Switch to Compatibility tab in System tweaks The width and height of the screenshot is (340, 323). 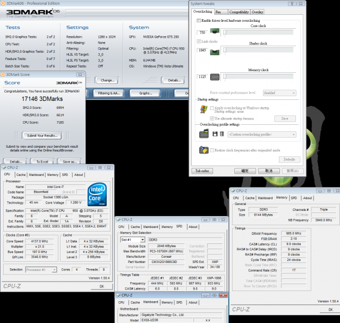239,12
